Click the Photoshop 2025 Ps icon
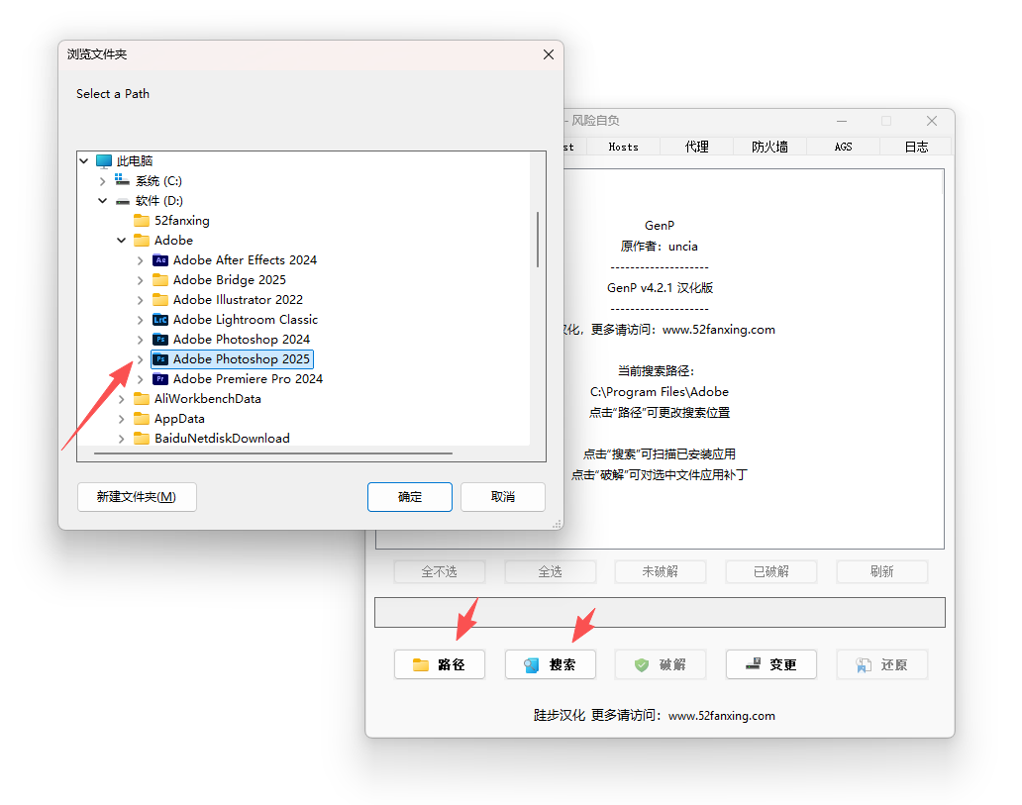This screenshot has width=1022, height=805. click(x=160, y=359)
